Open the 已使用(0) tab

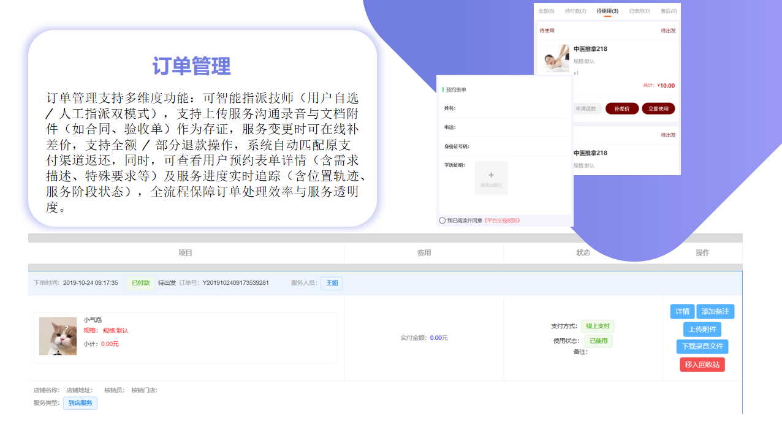coord(640,11)
